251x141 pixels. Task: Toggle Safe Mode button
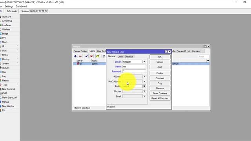11,11
